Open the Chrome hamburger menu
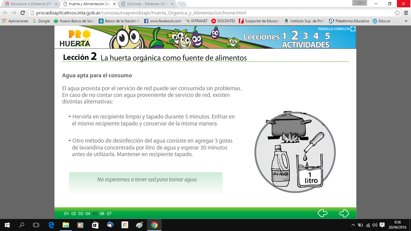This screenshot has width=411, height=231. (405, 13)
